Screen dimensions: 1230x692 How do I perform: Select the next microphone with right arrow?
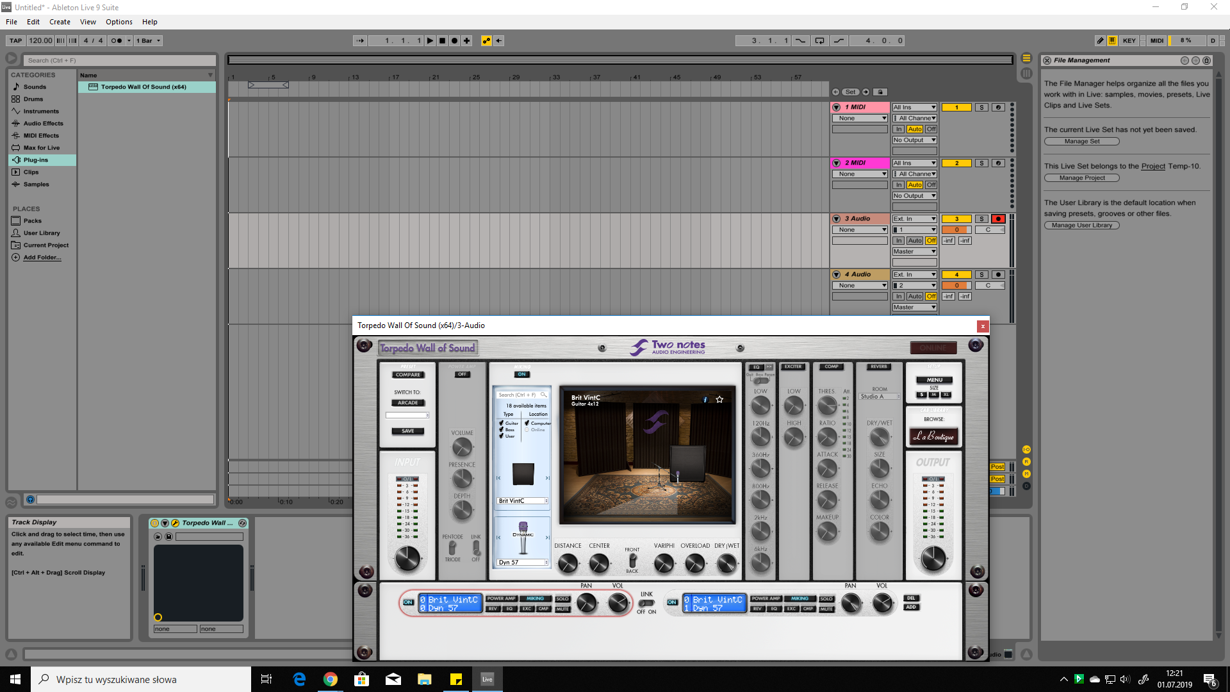547,538
